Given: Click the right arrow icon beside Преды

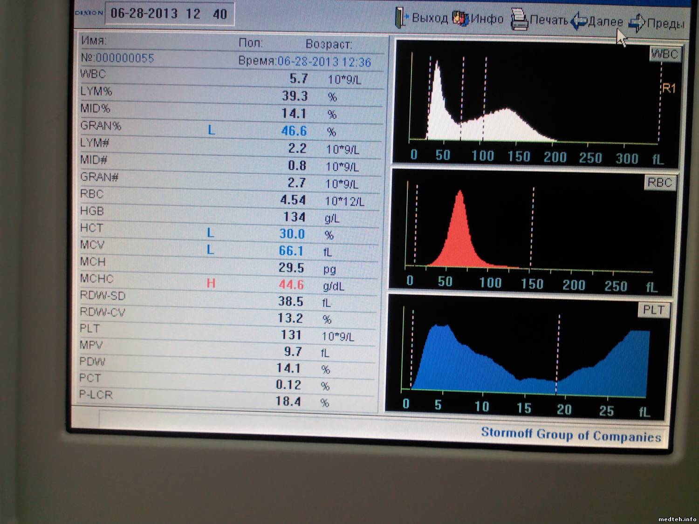Looking at the screenshot, I should [x=637, y=22].
